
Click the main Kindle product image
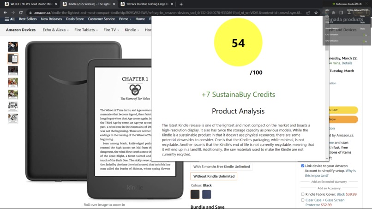point(104,120)
